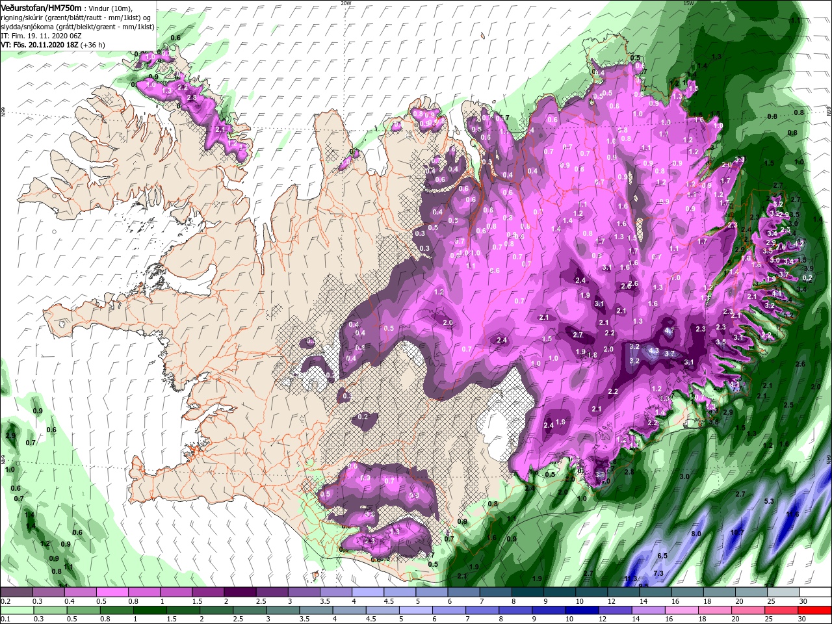832x624 pixels.
Task: Click the 20W longitude label at the top
Action: coord(346,3)
